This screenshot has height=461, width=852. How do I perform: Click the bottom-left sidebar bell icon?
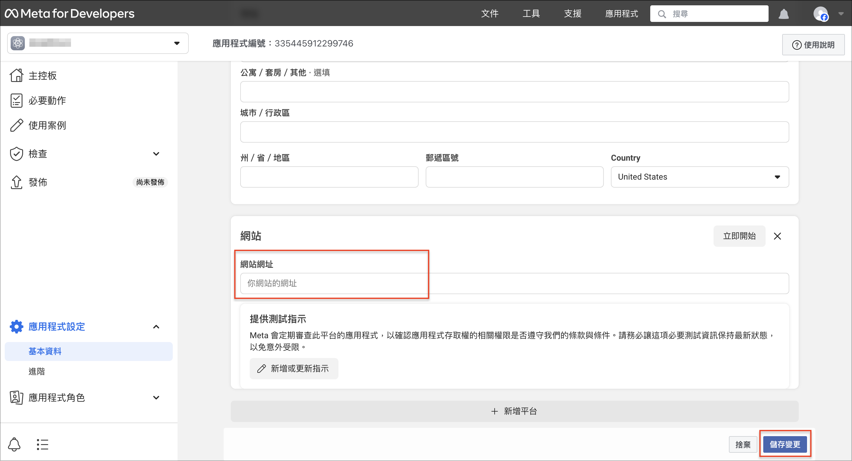pyautogui.click(x=14, y=444)
